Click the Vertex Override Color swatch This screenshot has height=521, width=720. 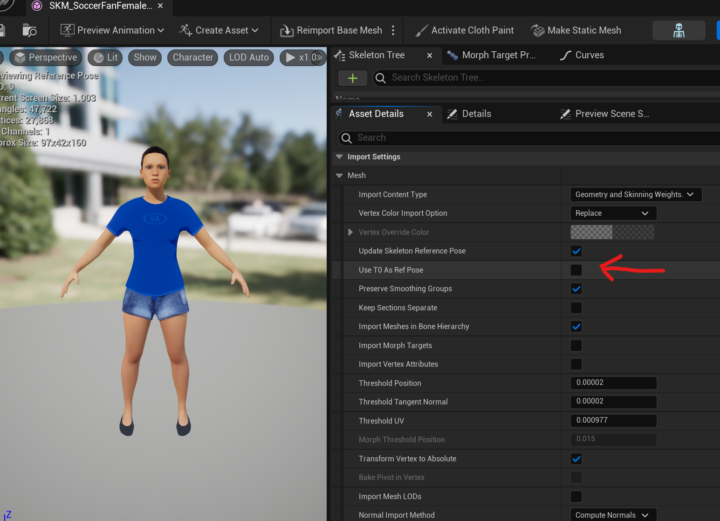point(612,232)
